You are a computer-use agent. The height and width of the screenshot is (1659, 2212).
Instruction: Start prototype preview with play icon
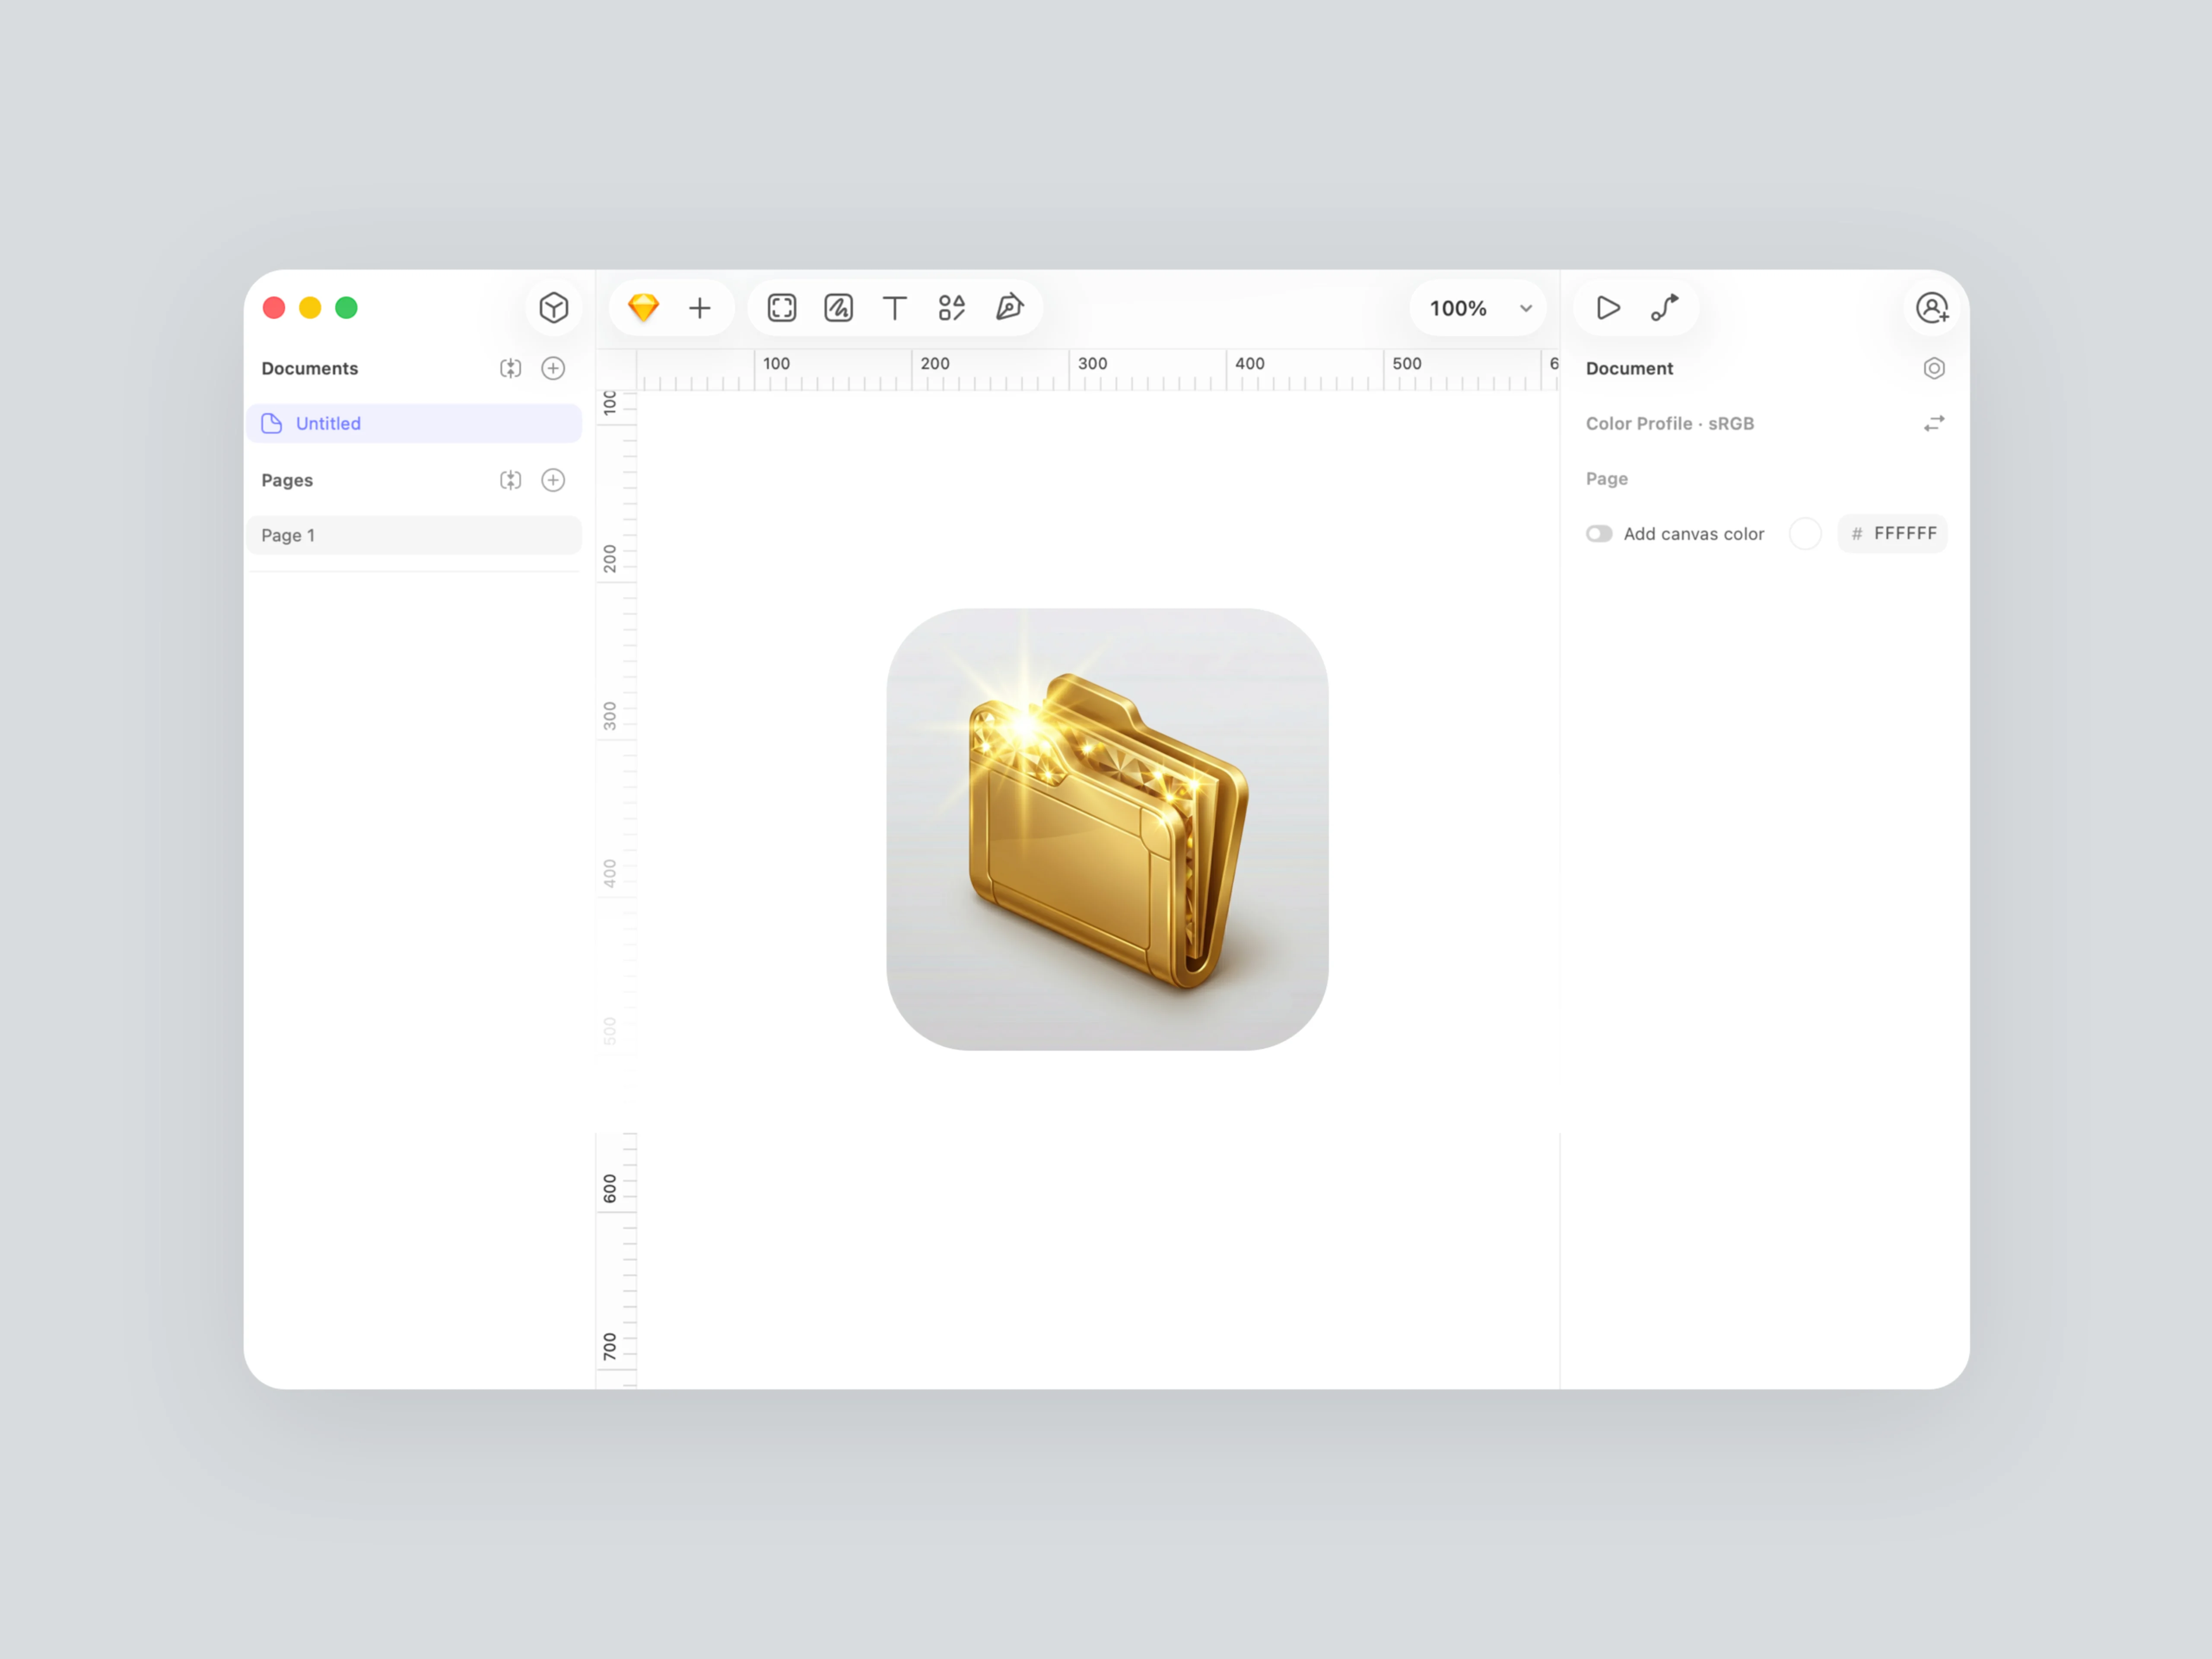click(1608, 307)
